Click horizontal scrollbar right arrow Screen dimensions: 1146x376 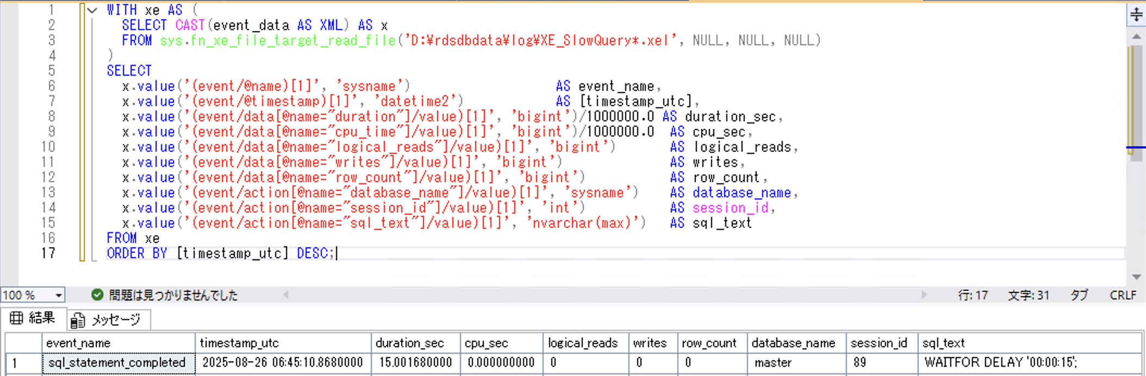click(x=924, y=295)
